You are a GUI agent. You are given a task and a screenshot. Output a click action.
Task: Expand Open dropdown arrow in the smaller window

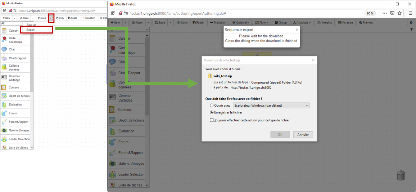tap(33, 18)
